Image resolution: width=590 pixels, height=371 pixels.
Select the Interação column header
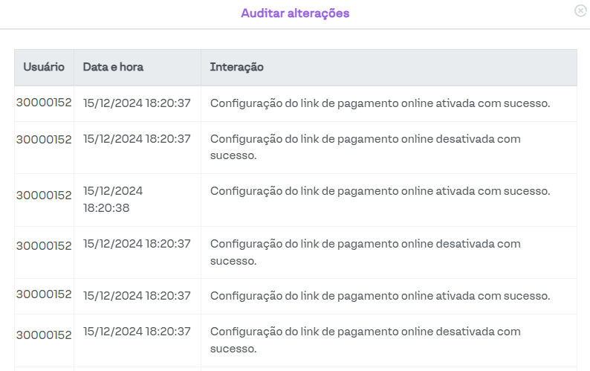236,67
